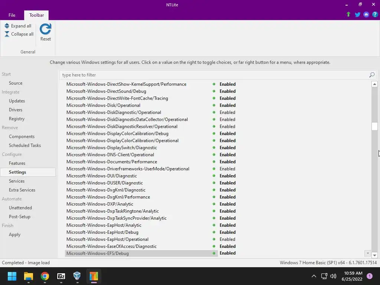380x285 pixels.
Task: Go to the Apply page
Action: [x=14, y=235]
